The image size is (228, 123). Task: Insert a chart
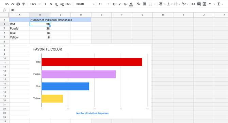click(x=205, y=4)
